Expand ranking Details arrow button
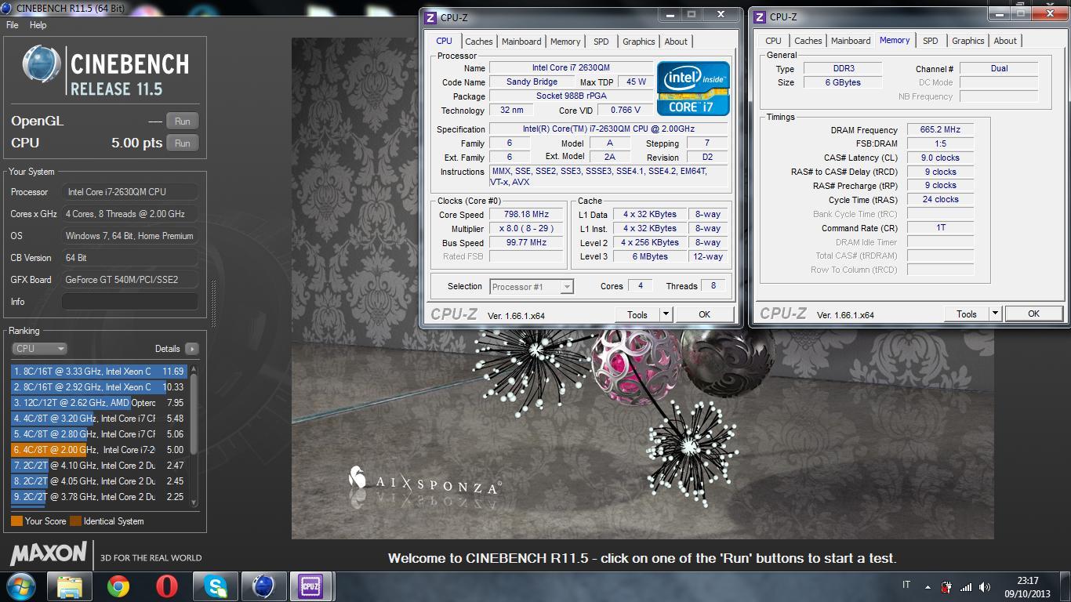 click(192, 349)
